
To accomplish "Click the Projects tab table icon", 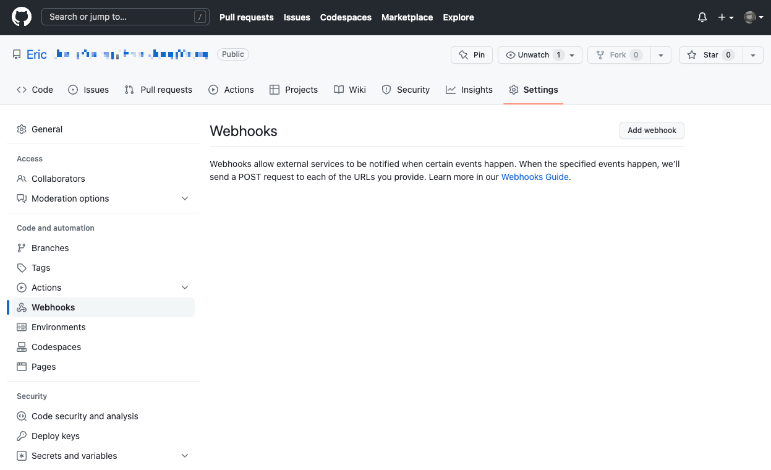I will point(275,90).
